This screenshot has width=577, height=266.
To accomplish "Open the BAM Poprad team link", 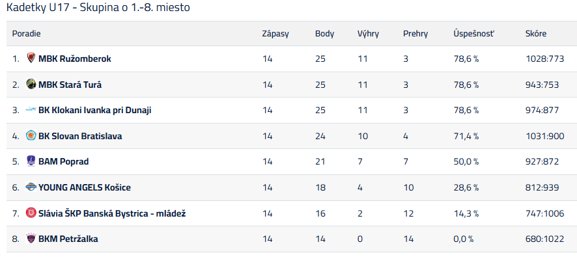I will click(x=64, y=162).
